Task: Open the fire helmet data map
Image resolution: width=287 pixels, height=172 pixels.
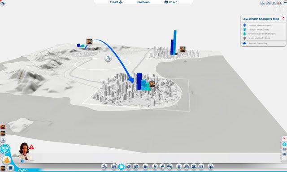Action: tap(187, 167)
